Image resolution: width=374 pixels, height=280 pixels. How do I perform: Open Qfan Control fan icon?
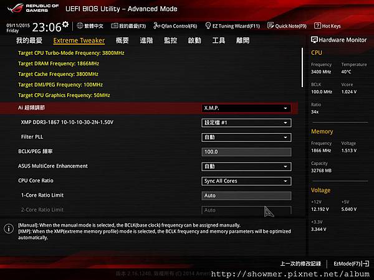(156, 26)
